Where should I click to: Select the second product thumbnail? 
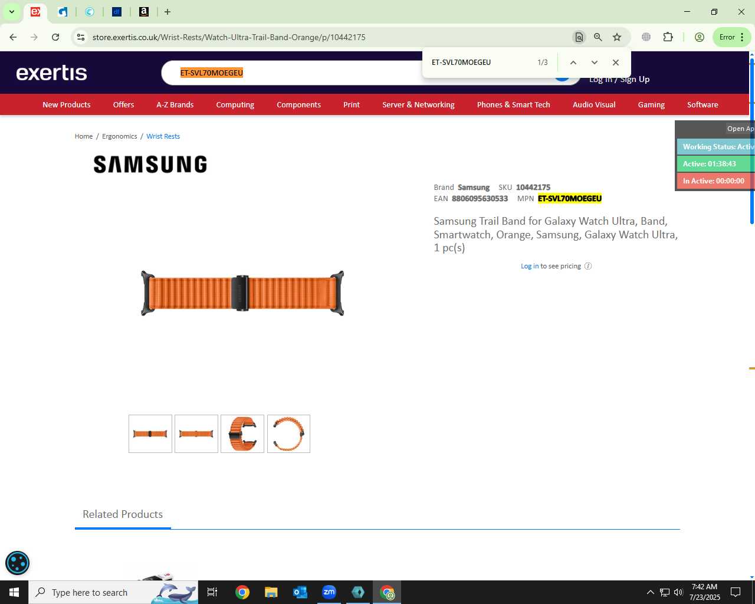[x=196, y=434]
